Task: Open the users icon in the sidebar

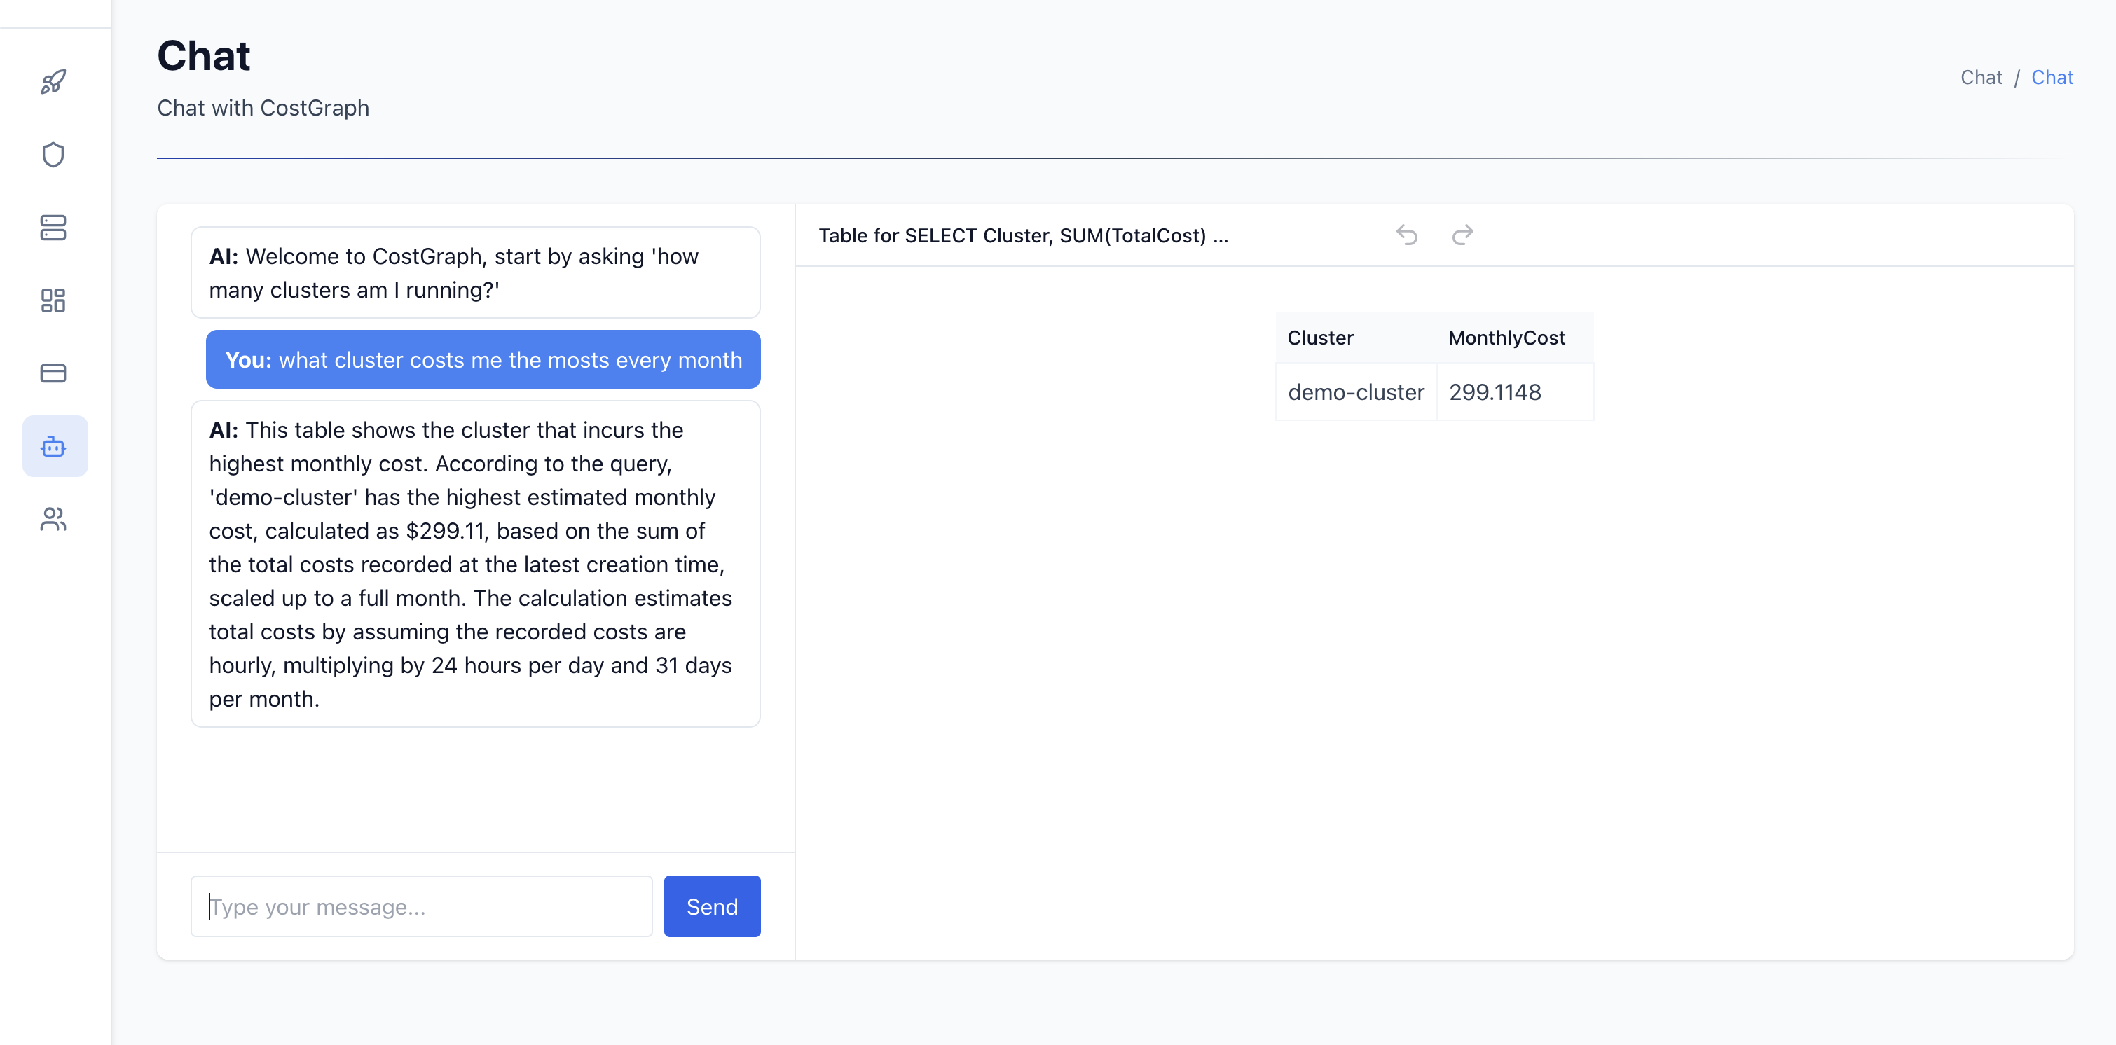Action: point(53,520)
